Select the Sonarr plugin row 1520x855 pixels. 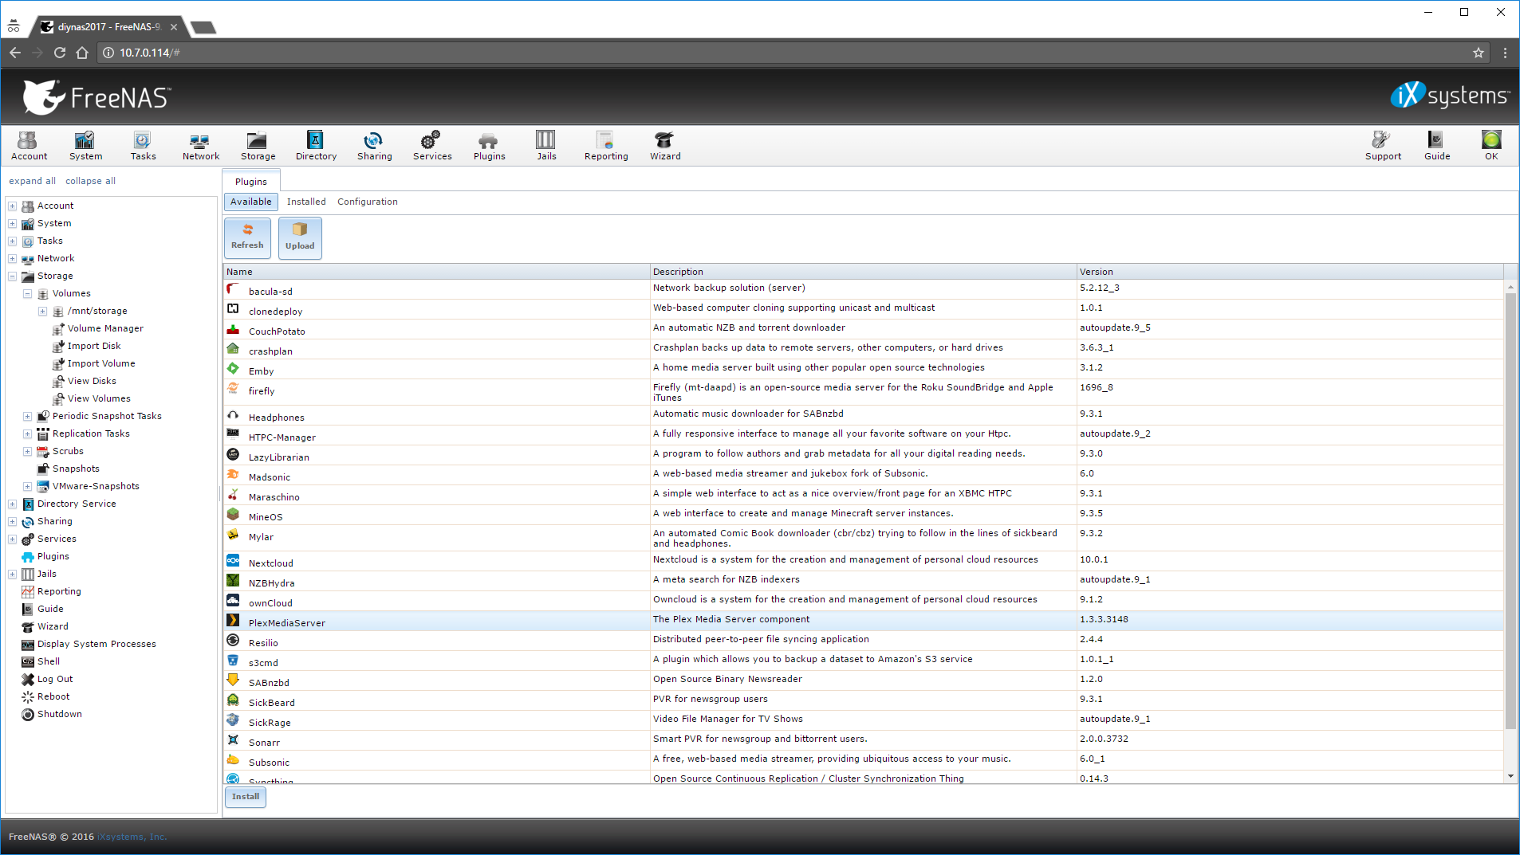coord(863,740)
